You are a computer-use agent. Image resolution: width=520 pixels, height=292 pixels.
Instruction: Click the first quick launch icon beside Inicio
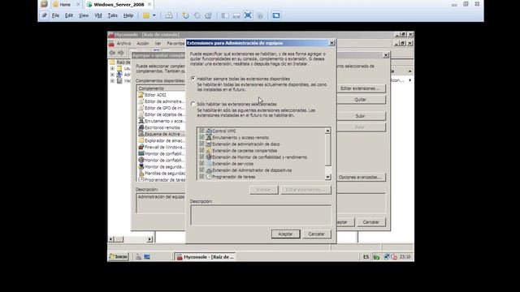[139, 257]
